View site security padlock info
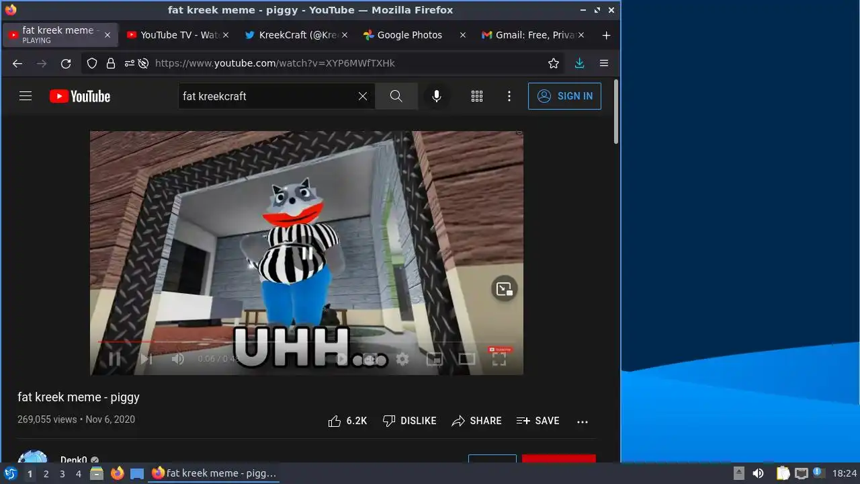 pyautogui.click(x=111, y=63)
